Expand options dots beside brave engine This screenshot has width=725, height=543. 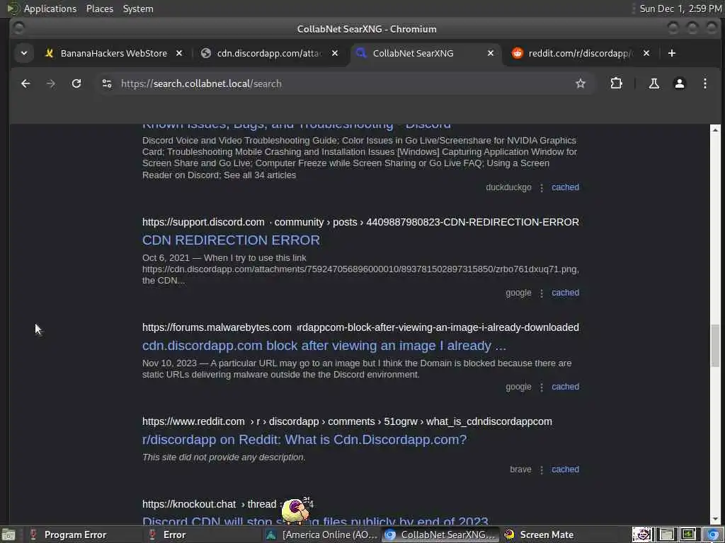[542, 470]
